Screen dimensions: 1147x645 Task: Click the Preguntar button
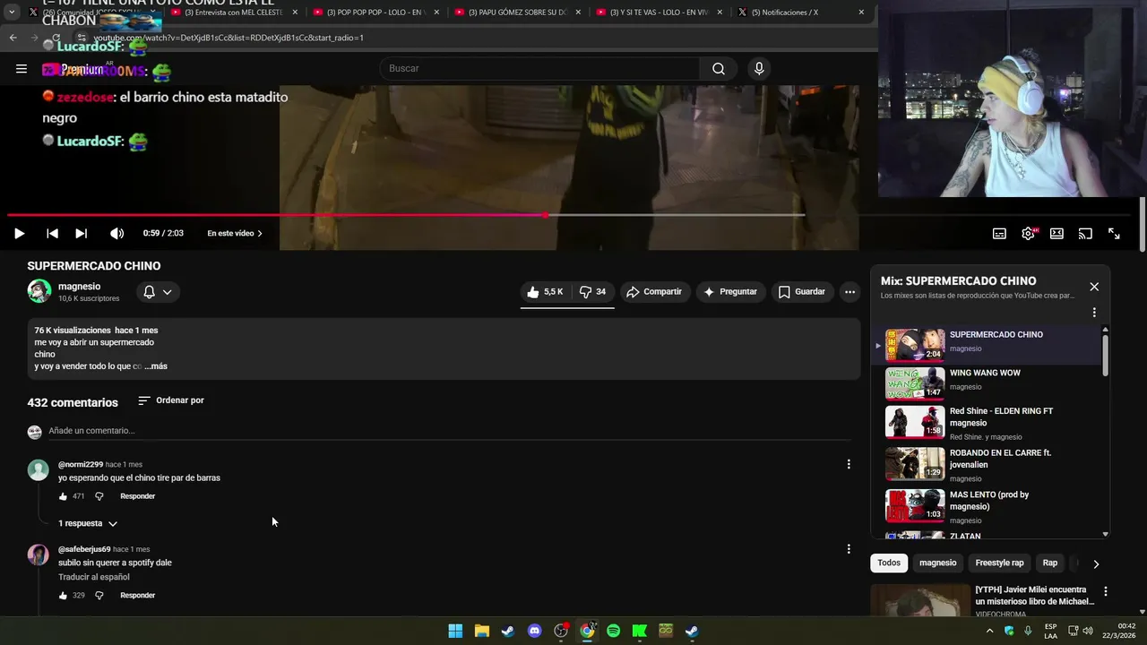(730, 292)
